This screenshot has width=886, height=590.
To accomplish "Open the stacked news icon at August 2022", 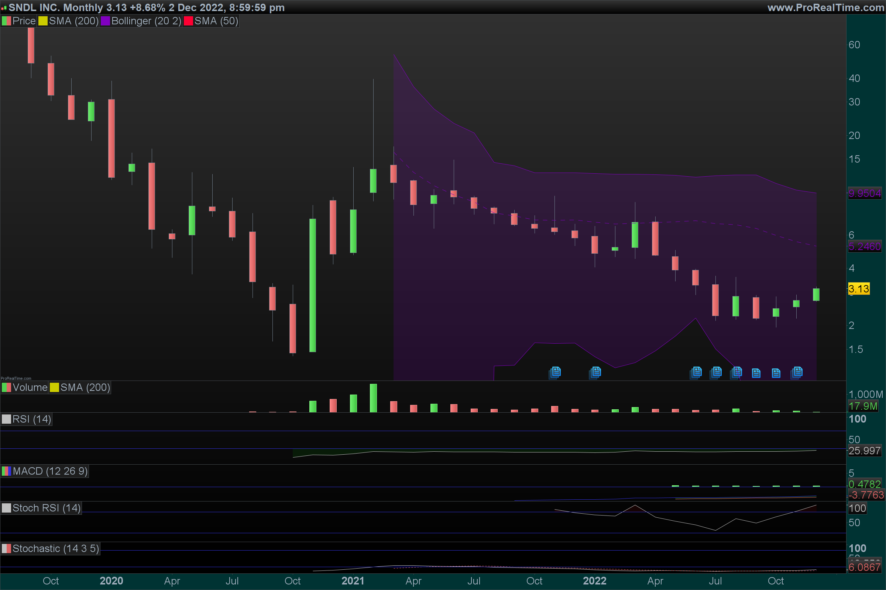I will [x=736, y=372].
